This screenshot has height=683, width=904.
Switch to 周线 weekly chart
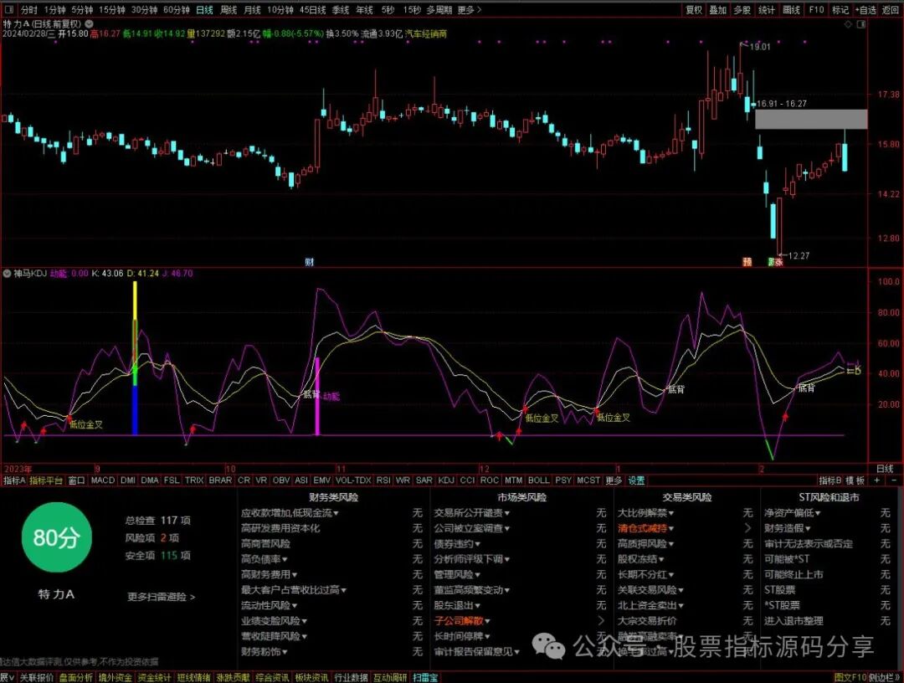coord(229,10)
